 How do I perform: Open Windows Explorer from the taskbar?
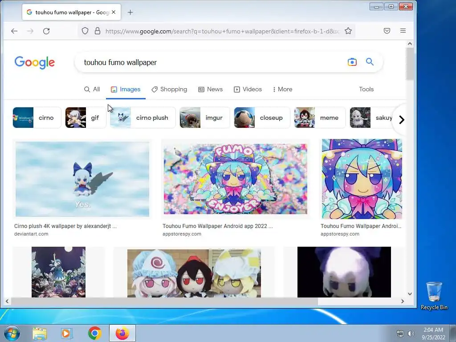(40, 333)
